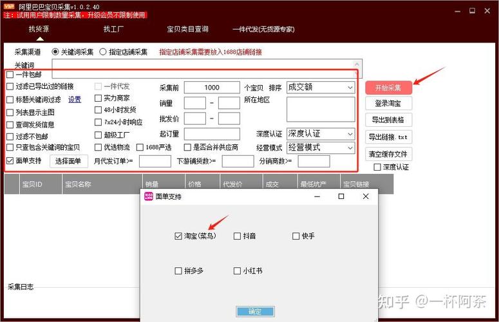
Task: Click the 月代发订单>= input field
Action: tap(155, 161)
